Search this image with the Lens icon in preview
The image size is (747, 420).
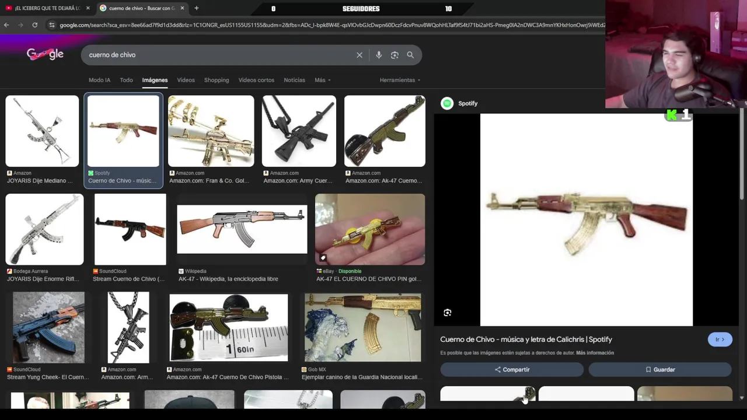click(448, 313)
